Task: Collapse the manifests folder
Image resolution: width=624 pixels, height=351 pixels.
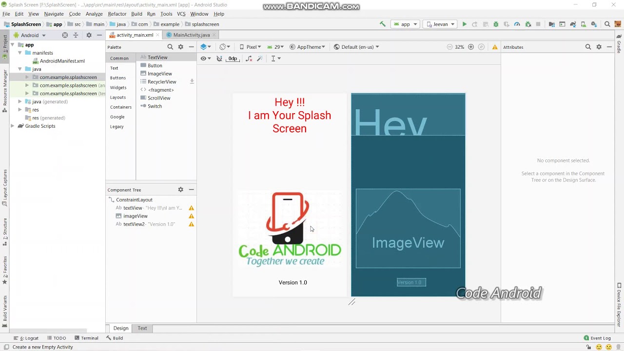Action: [20, 53]
